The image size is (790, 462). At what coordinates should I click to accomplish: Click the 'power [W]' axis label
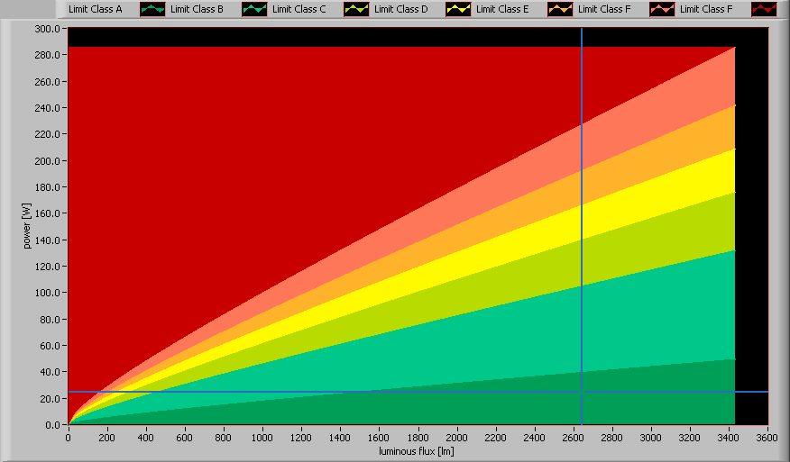(x=28, y=225)
